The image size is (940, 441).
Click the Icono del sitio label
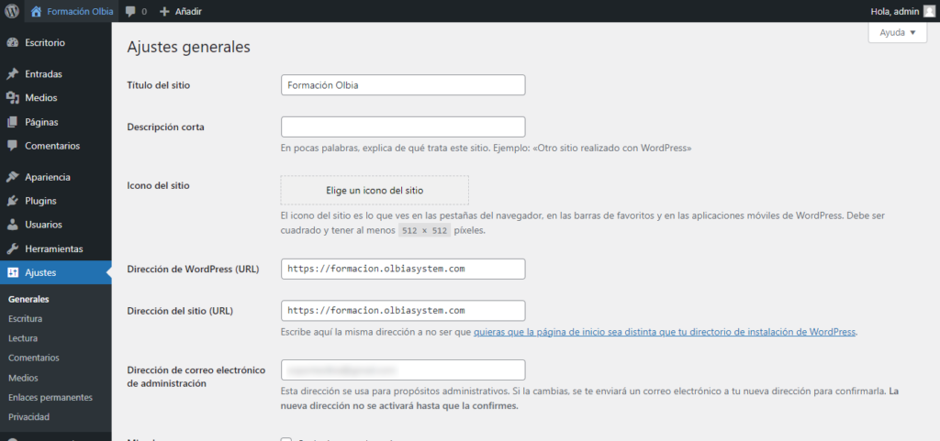(x=158, y=185)
